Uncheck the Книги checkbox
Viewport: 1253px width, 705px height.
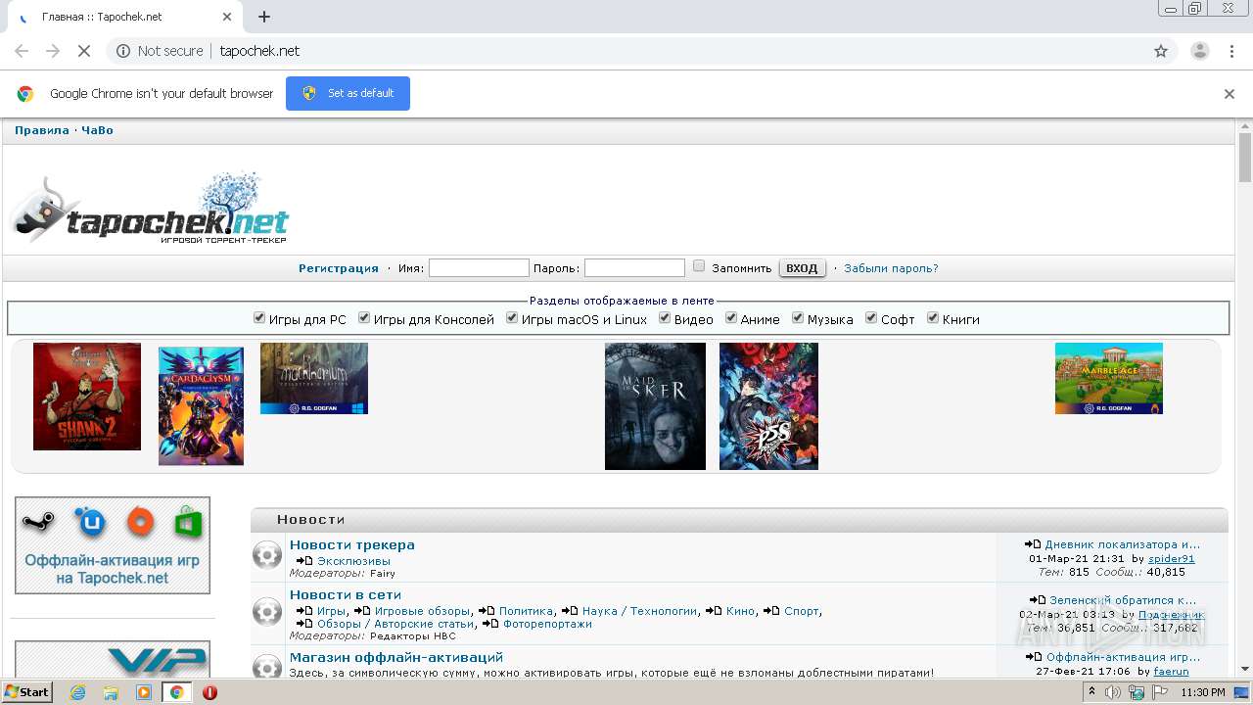pos(933,318)
